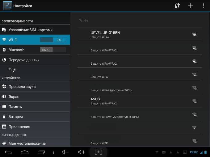Viewport: 210px width, 157px height.
Task: Tap the screenshot capture icon in navigation bar
Action: point(98,152)
